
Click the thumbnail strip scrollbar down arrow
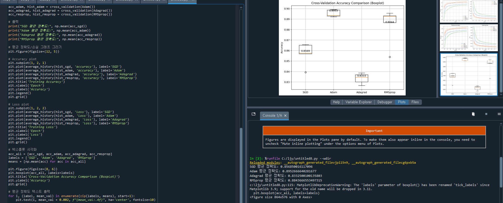tap(501, 95)
